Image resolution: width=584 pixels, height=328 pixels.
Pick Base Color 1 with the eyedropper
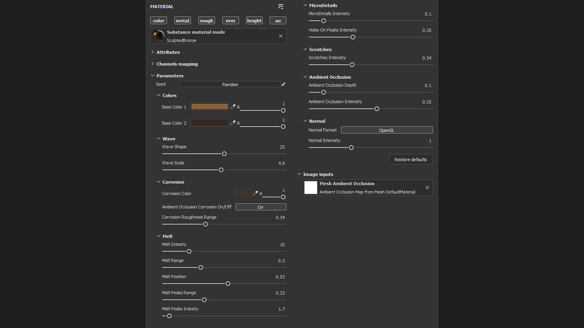tap(233, 106)
